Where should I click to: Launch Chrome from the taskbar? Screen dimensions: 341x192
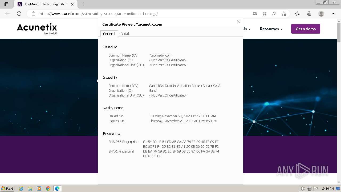(48, 189)
